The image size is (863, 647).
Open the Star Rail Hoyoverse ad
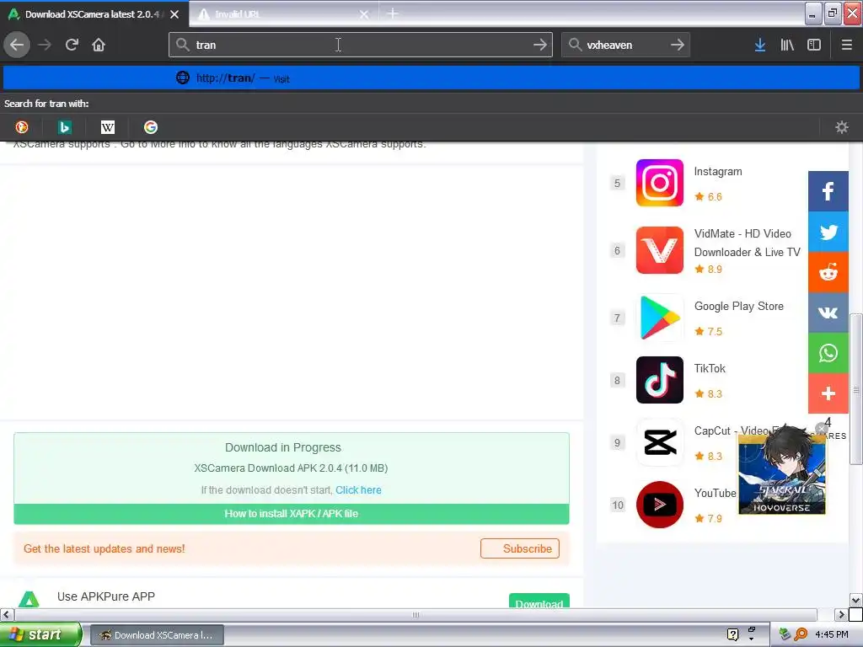[x=781, y=473]
